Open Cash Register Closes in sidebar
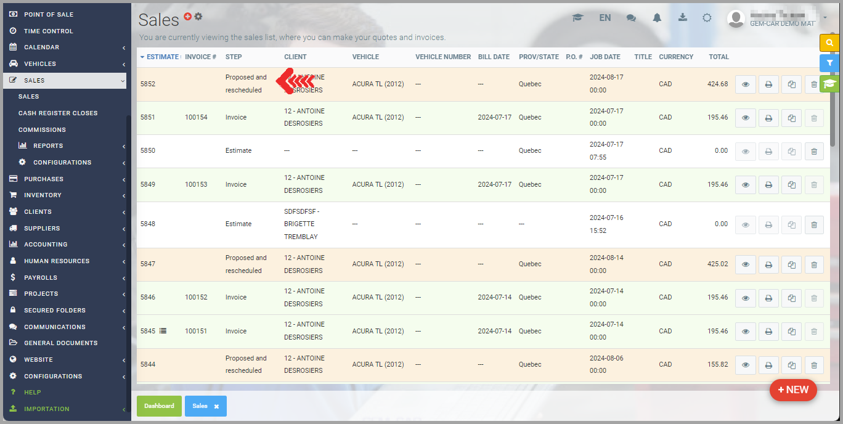Viewport: 843px width, 424px height. (58, 113)
